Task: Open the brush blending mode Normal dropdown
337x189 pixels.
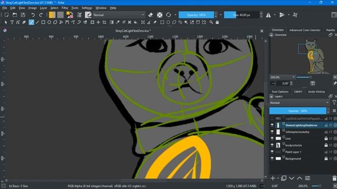Action: click(x=119, y=15)
